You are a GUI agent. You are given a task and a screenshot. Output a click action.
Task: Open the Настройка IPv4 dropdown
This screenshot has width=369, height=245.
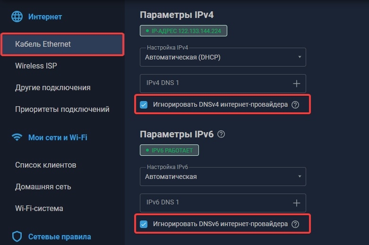(x=223, y=58)
